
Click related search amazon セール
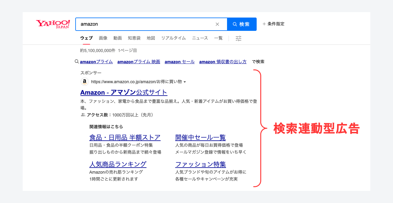tap(180, 62)
